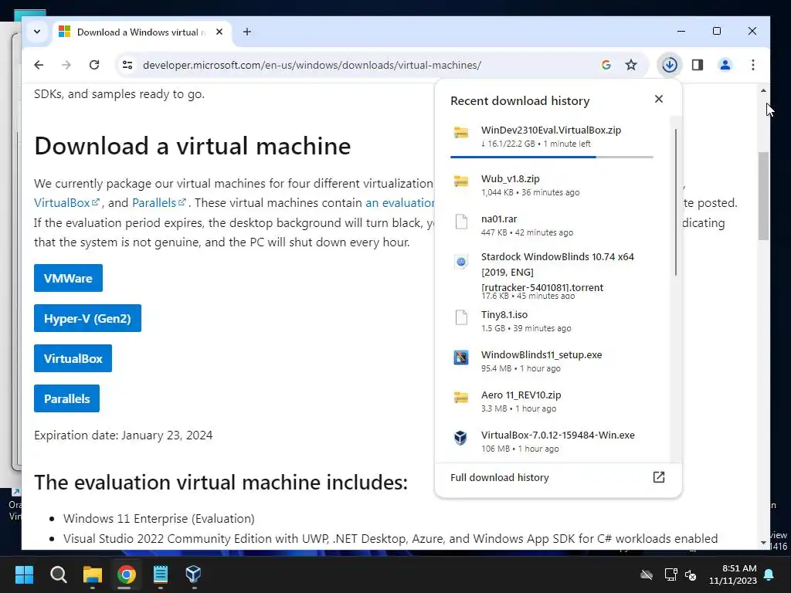Click the page scroll-down arrow

pyautogui.click(x=763, y=543)
